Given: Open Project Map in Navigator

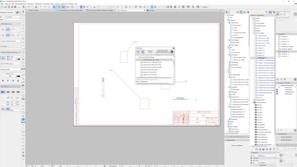Looking at the screenshot, I should (238, 12).
